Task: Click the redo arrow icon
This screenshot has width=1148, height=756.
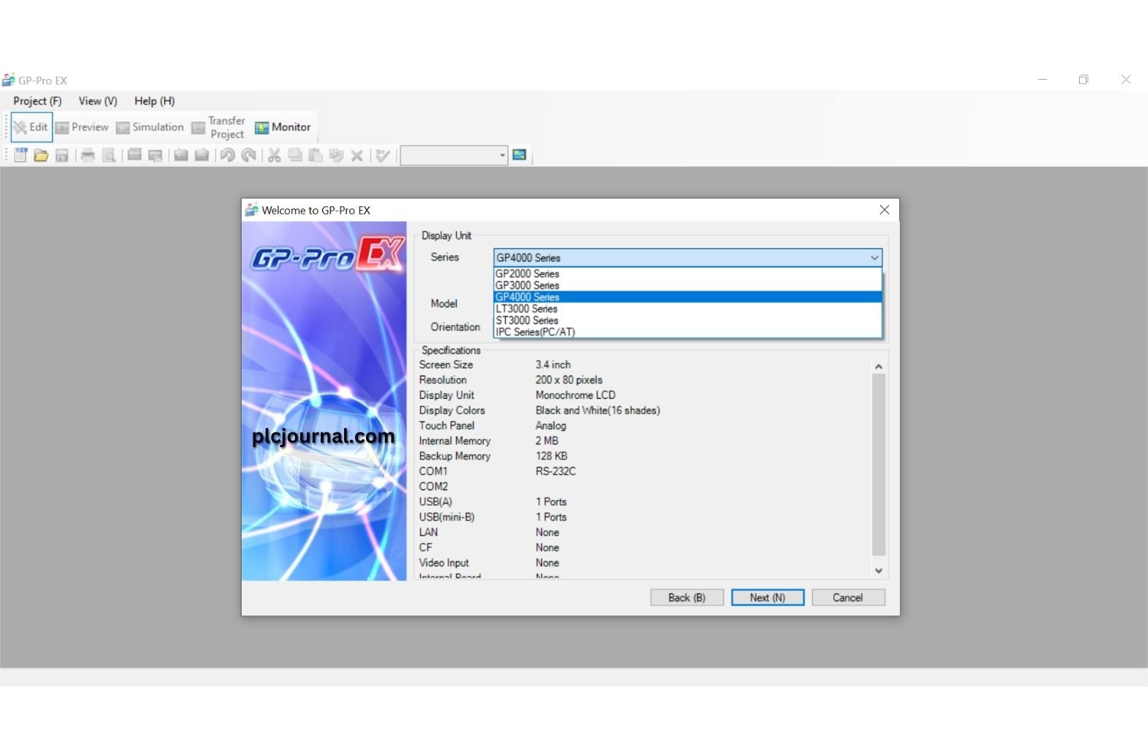Action: point(249,155)
